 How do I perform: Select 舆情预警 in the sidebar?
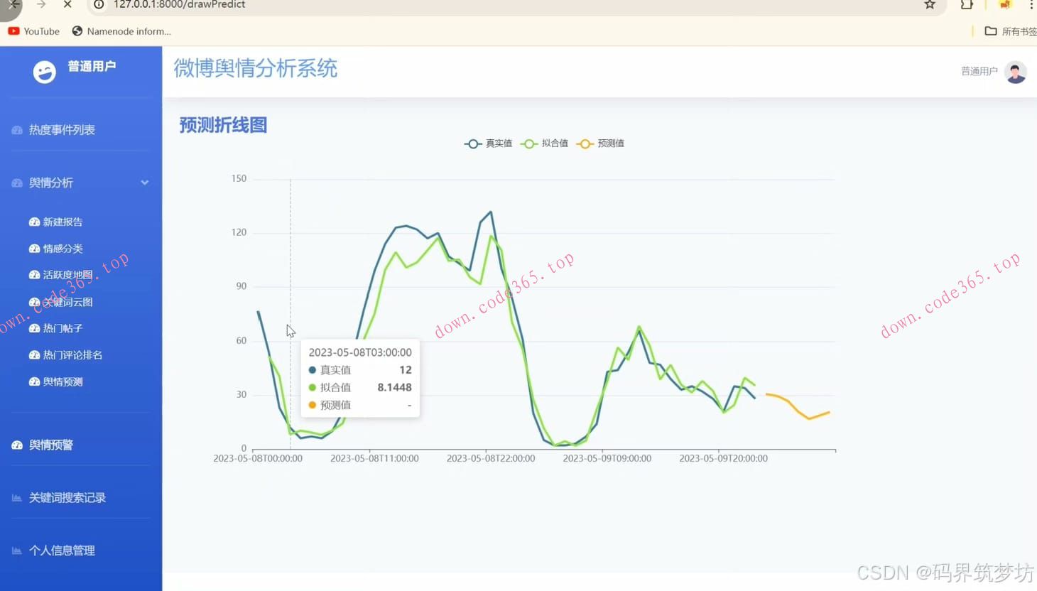tap(51, 445)
